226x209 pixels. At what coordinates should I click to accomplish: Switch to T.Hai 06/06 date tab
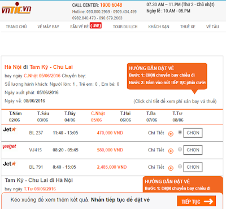click(x=125, y=116)
